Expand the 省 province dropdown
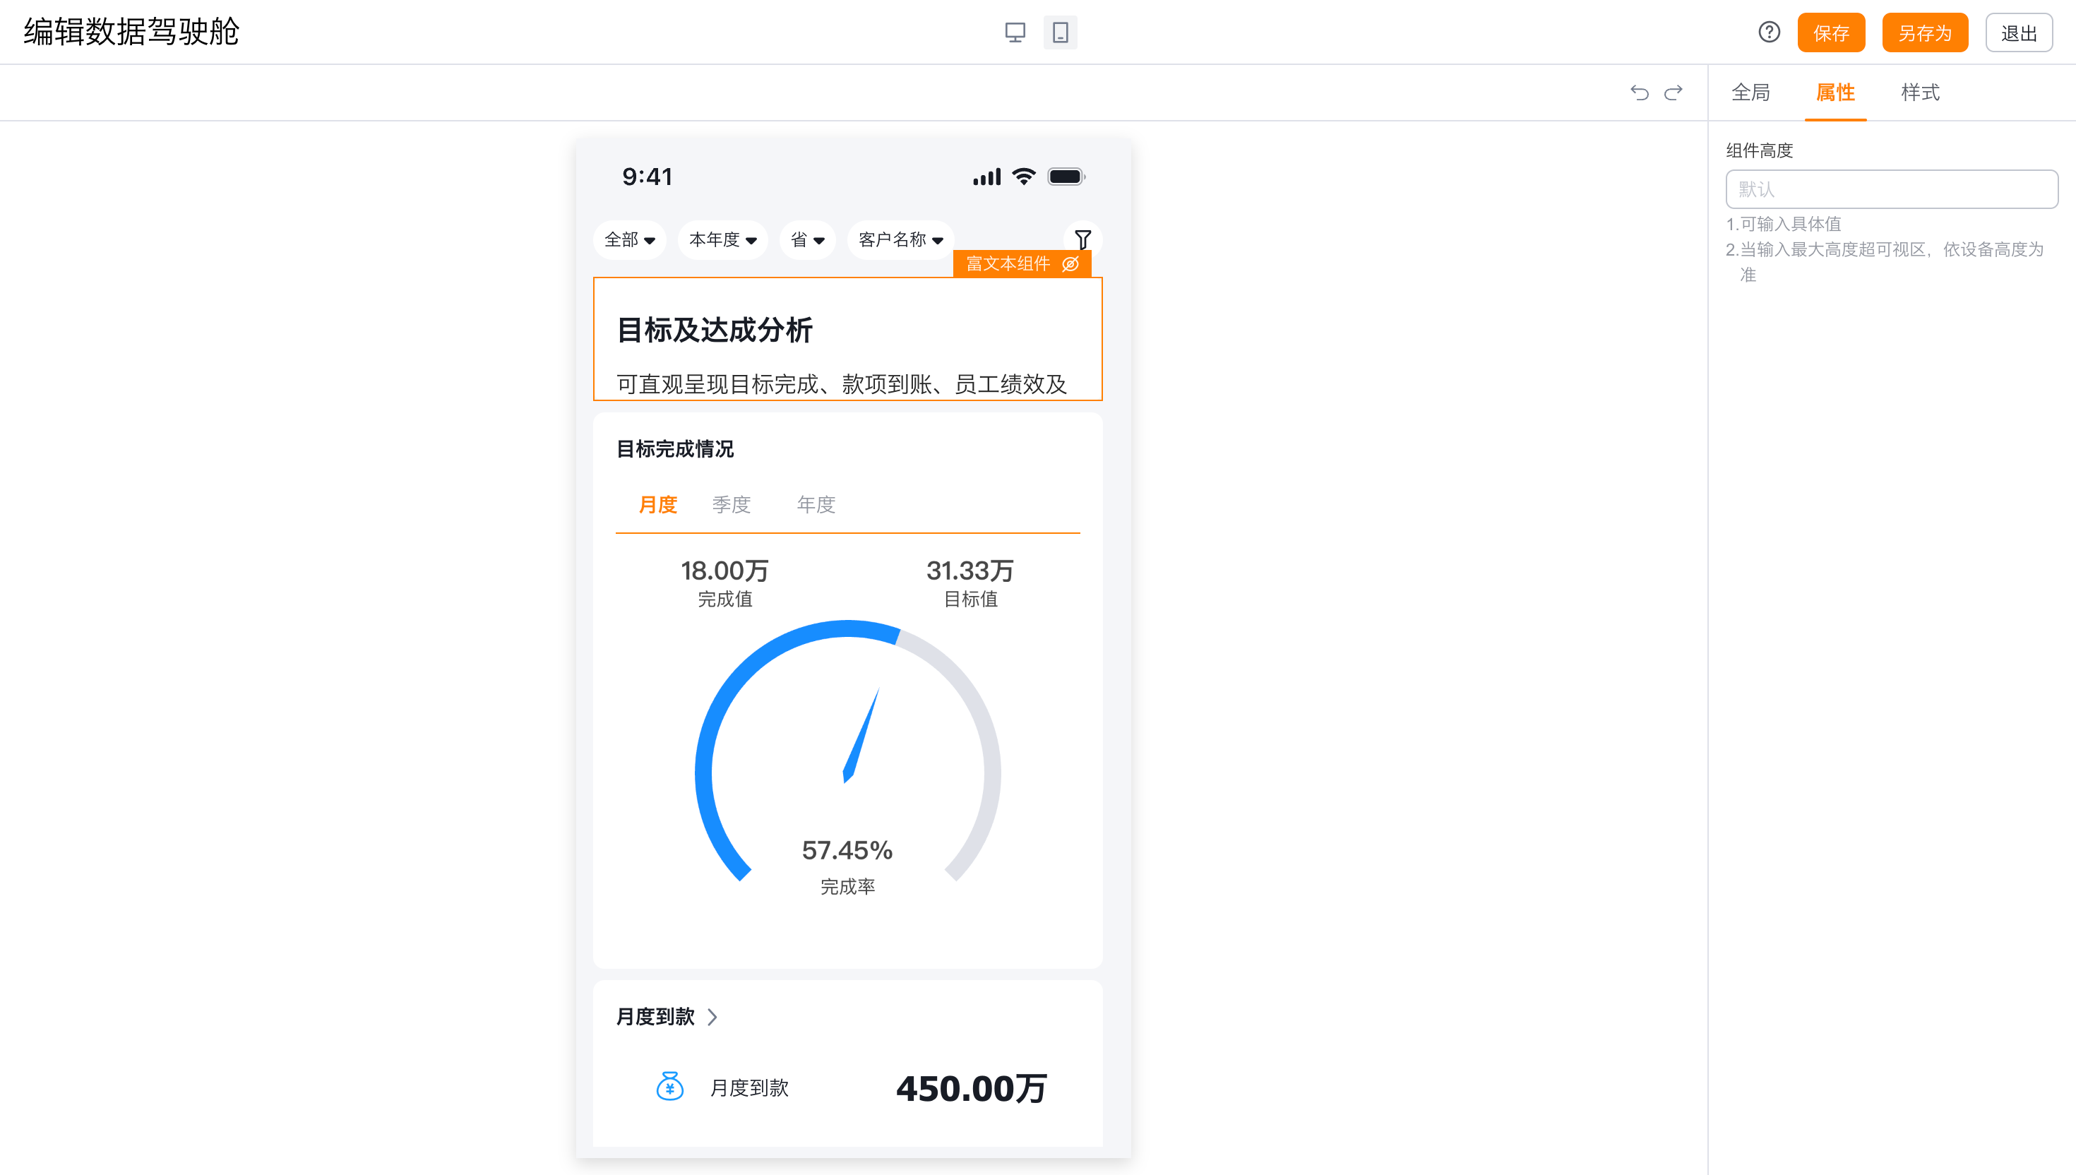This screenshot has height=1175, width=2076. click(x=807, y=239)
